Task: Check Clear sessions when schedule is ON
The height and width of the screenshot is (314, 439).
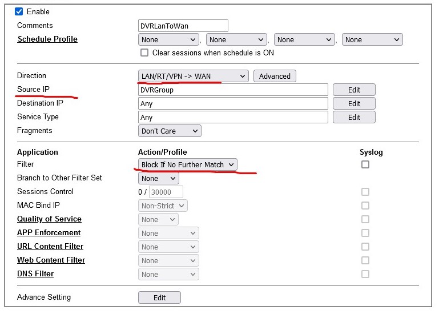Action: tap(144, 53)
